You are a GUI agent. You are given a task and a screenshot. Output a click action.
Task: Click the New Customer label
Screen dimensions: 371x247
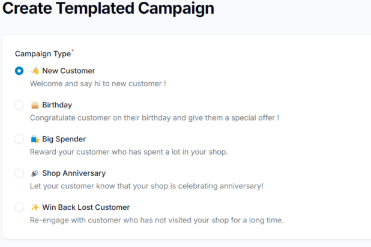[x=68, y=71]
